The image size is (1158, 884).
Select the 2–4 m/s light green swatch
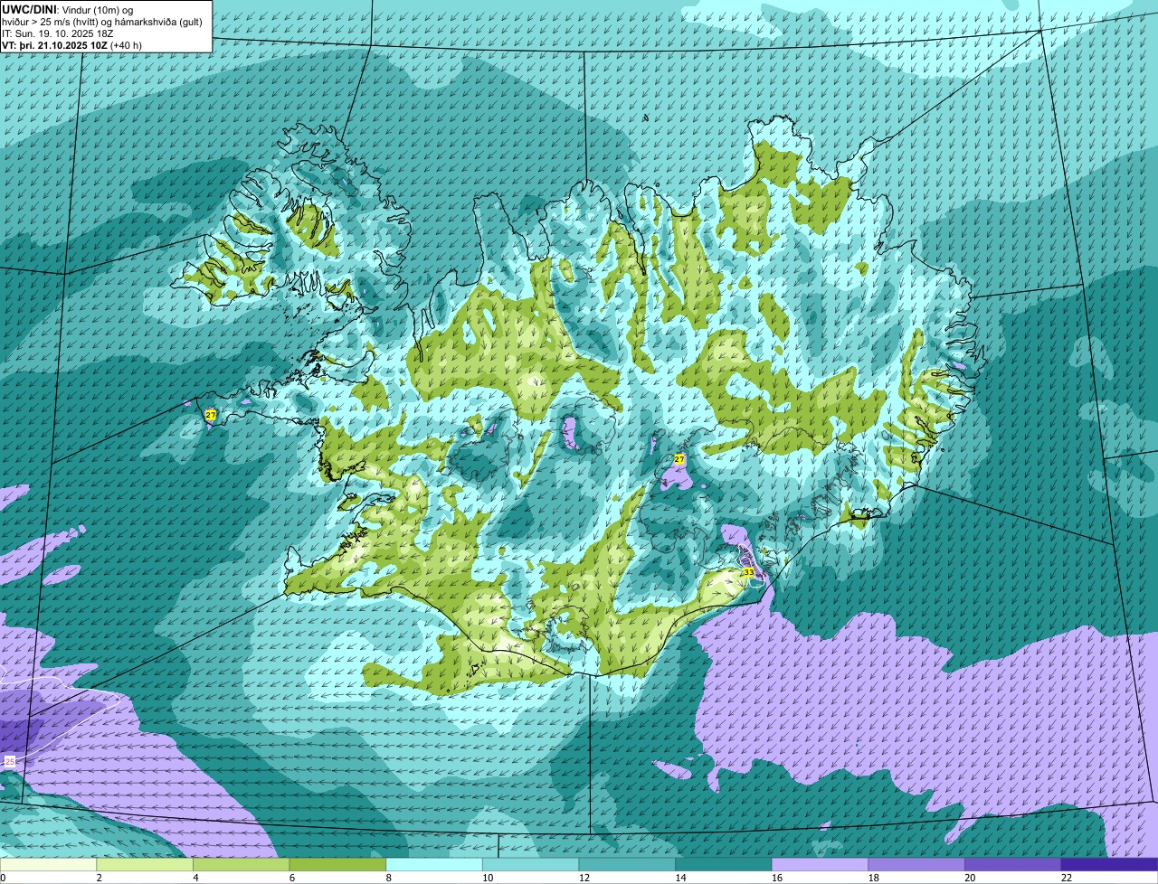click(x=145, y=864)
